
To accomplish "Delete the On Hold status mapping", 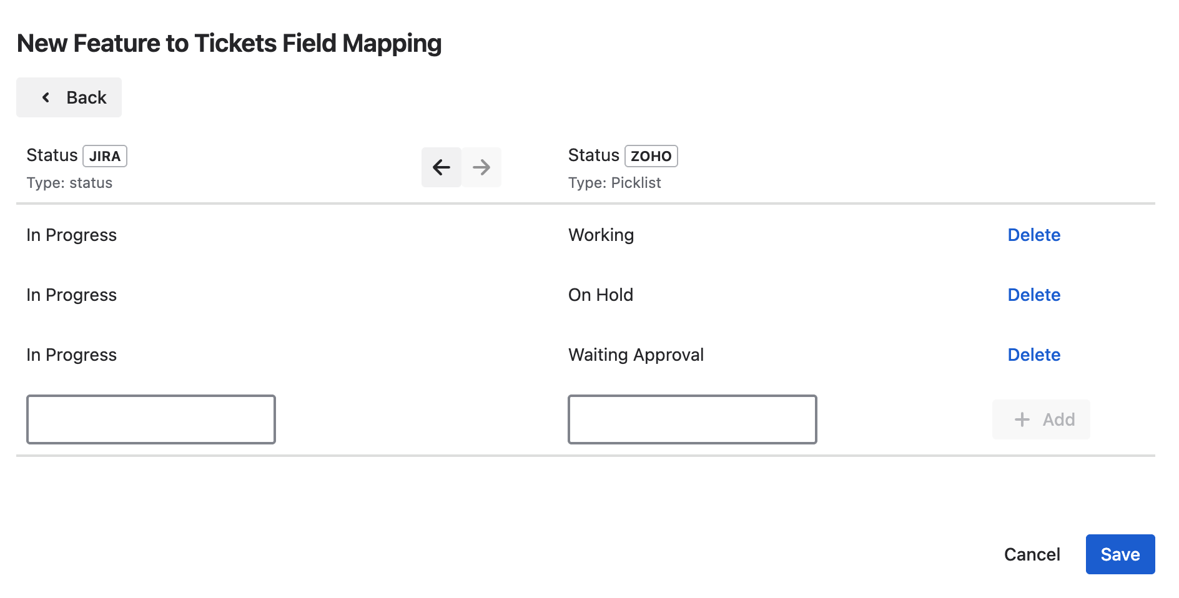I will (x=1033, y=295).
